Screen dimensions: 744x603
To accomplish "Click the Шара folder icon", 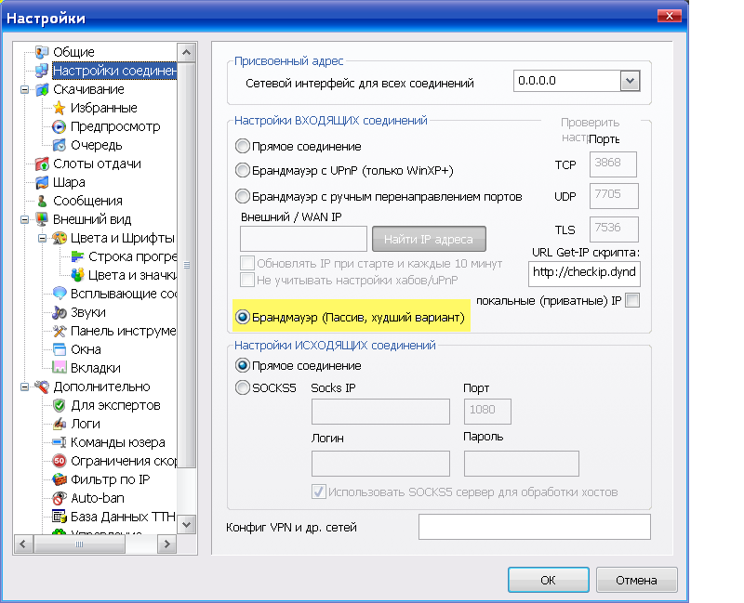I will click(x=41, y=182).
